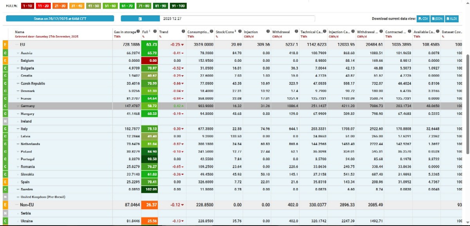Click the 91 - 100 dark green legend swatch
This screenshot has width=470, height=226.
coord(179,6)
